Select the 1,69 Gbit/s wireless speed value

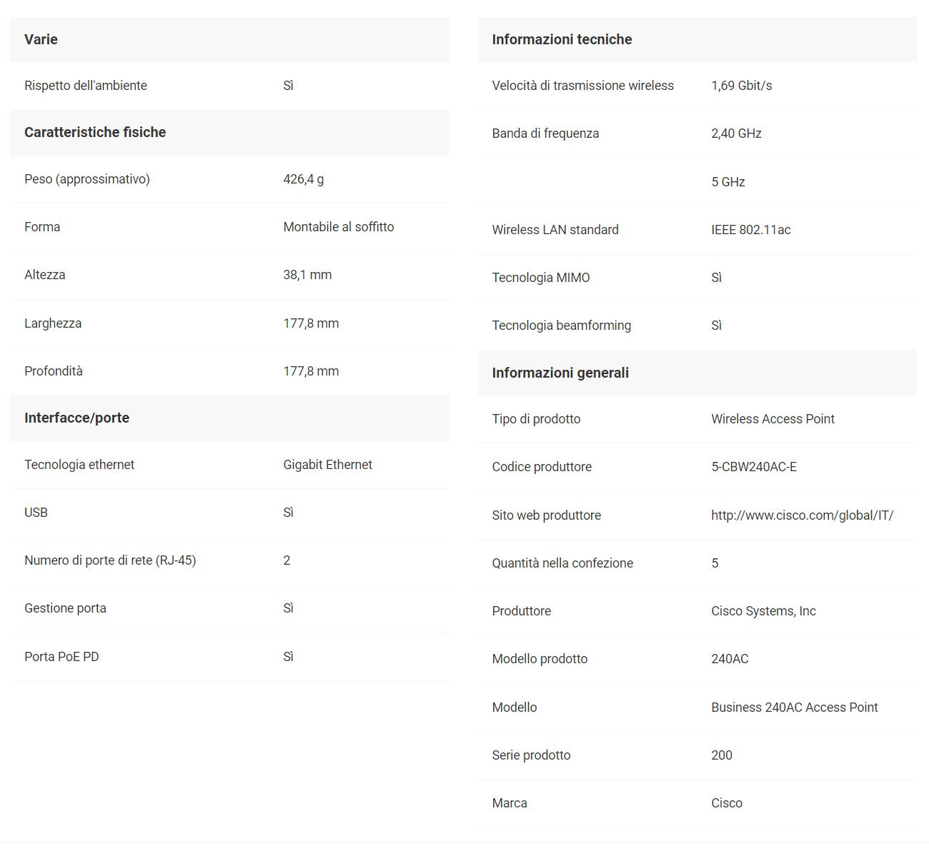(x=741, y=86)
